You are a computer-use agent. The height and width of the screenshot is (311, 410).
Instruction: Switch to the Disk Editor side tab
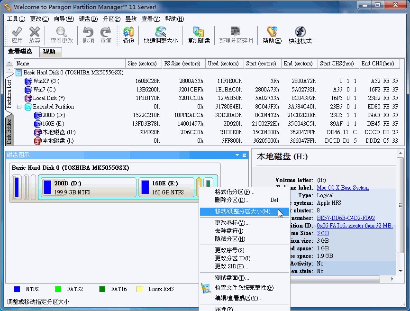click(x=9, y=131)
